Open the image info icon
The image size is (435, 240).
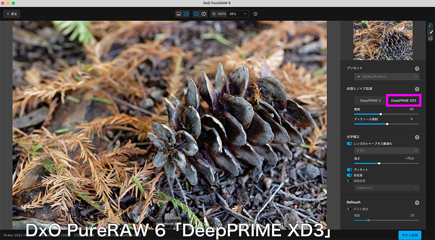[255, 14]
